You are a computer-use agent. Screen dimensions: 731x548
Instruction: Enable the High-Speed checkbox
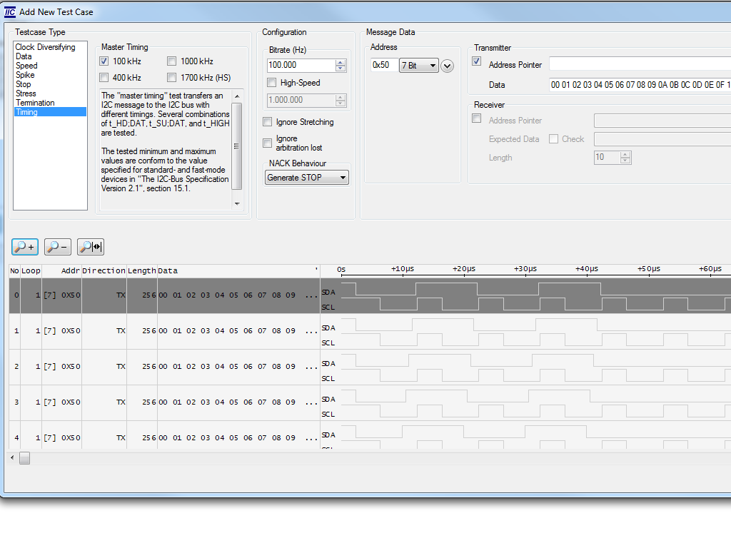tap(271, 83)
